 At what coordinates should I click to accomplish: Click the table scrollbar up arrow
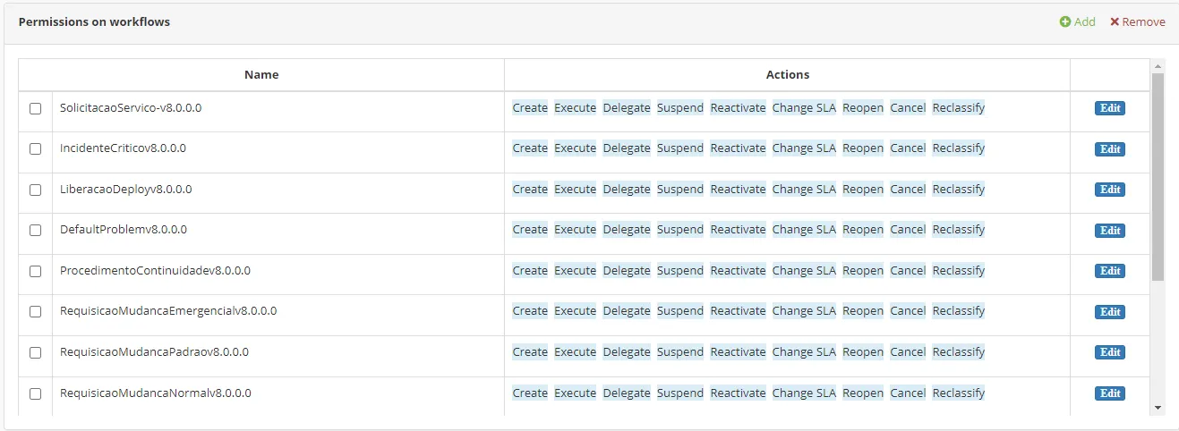(1158, 66)
